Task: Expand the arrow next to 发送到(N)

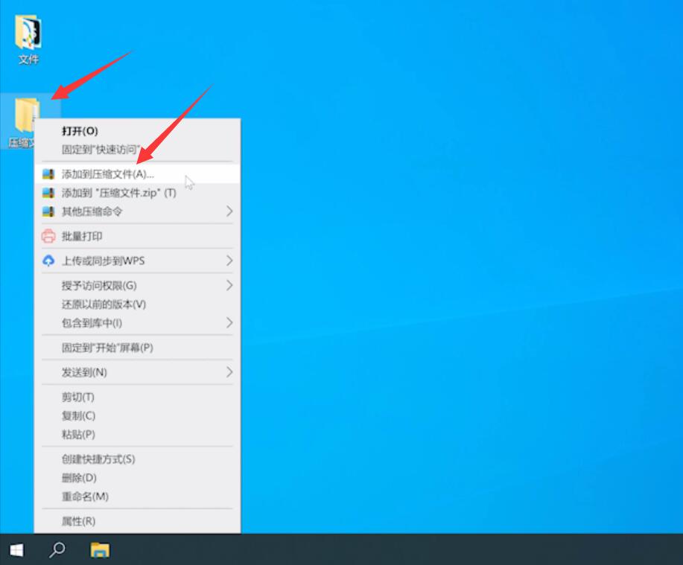Action: [229, 372]
